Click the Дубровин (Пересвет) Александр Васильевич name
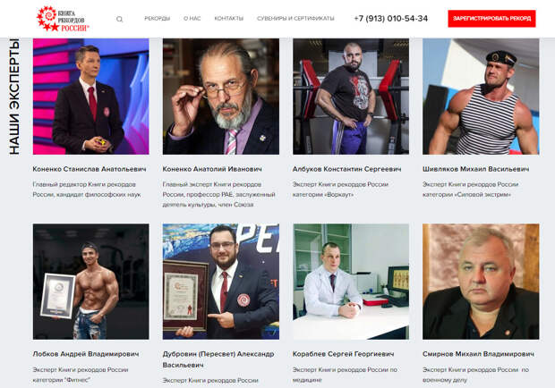The height and width of the screenshot is (388, 555). coord(218,359)
